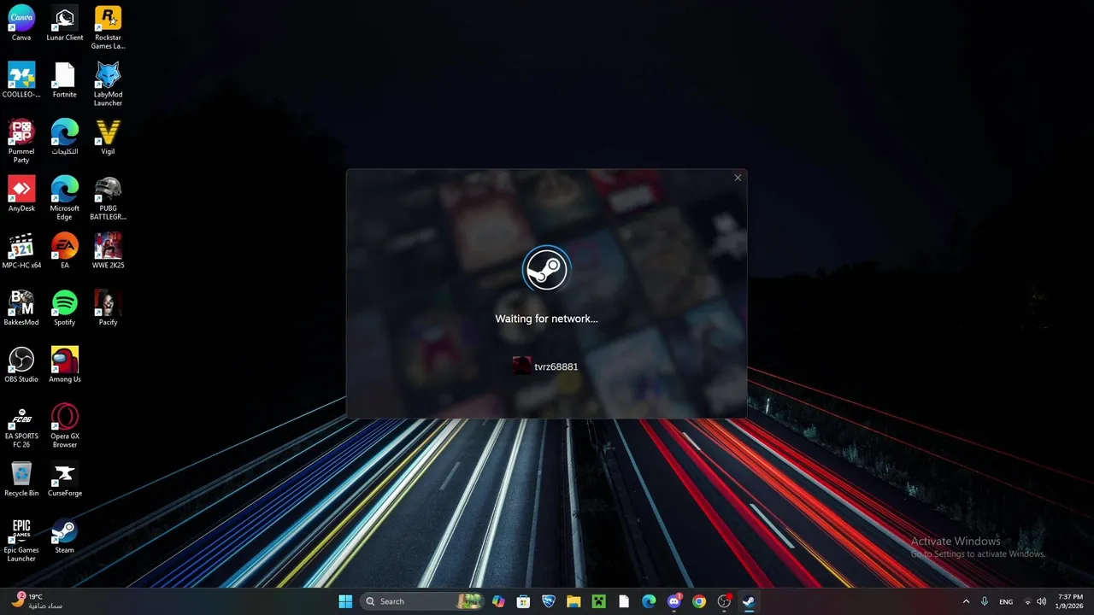The image size is (1094, 615).
Task: Select the Vigil desktop icon
Action: coord(108,138)
